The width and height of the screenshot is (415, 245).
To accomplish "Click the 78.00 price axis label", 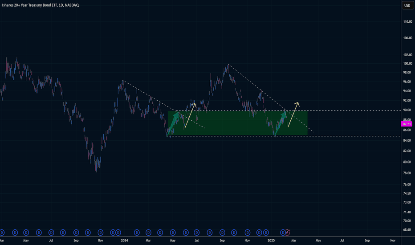I will coord(407,173).
